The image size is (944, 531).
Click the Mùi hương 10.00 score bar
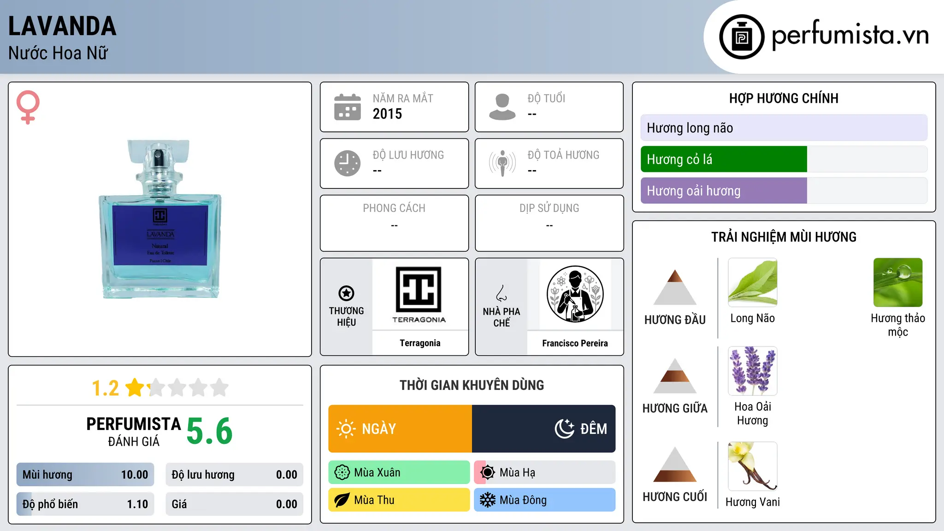click(x=85, y=475)
